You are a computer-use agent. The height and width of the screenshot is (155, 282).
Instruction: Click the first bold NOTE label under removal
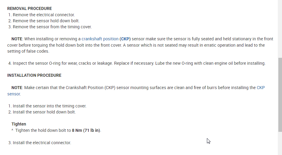pyautogui.click(x=17, y=39)
